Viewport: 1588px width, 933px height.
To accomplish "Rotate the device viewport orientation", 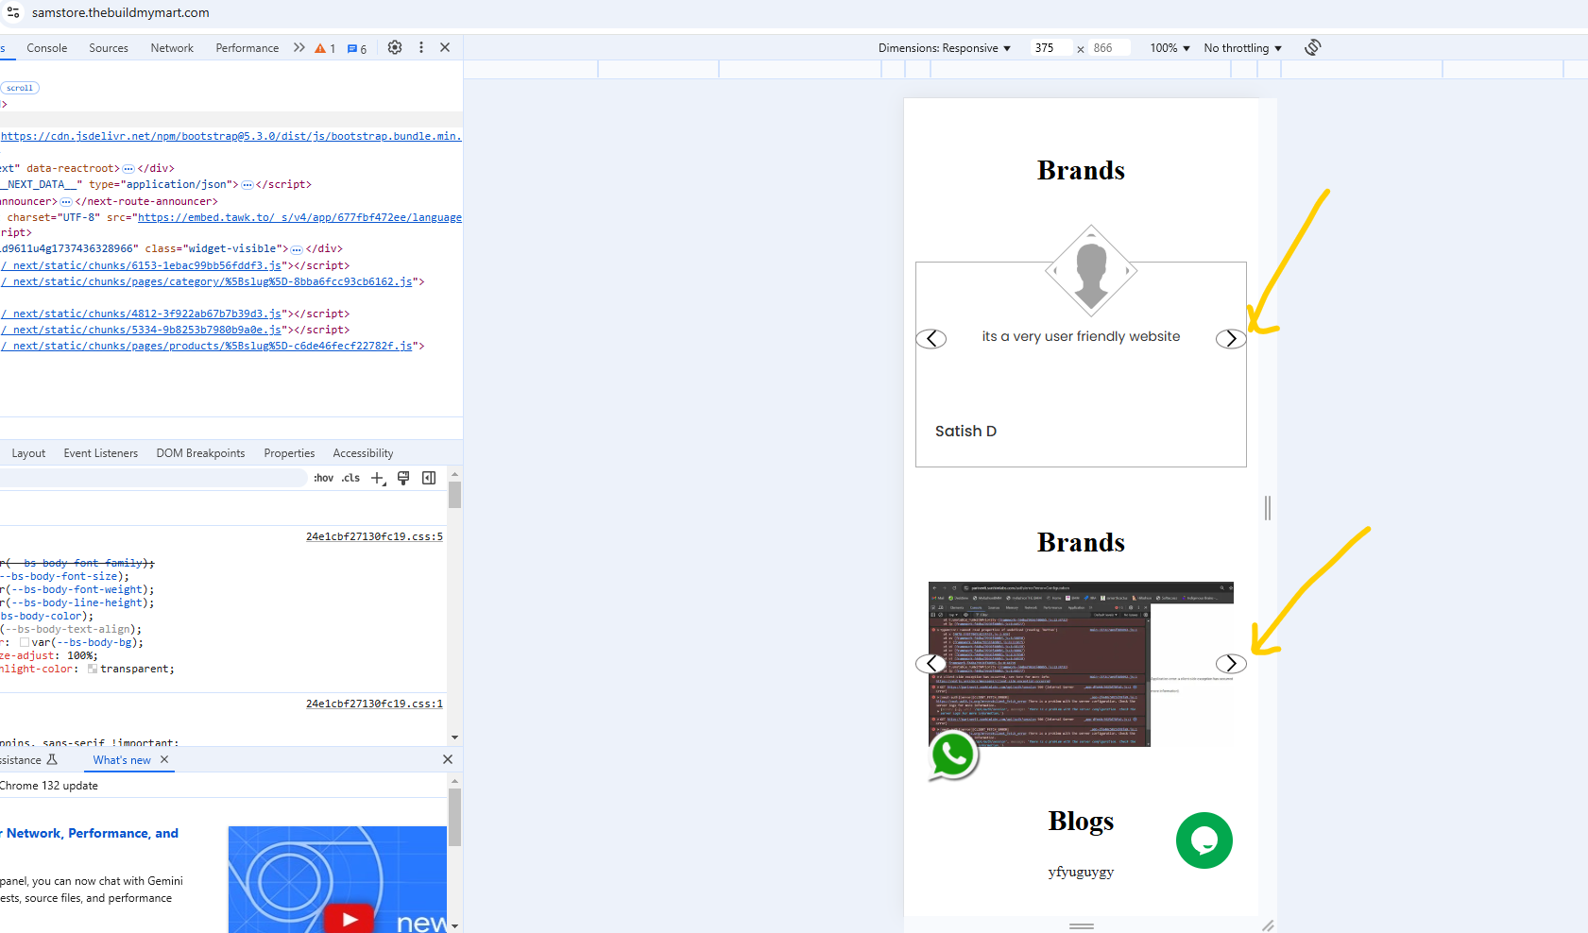I will (x=1313, y=47).
